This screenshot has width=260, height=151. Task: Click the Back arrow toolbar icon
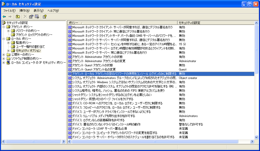tap(4, 16)
